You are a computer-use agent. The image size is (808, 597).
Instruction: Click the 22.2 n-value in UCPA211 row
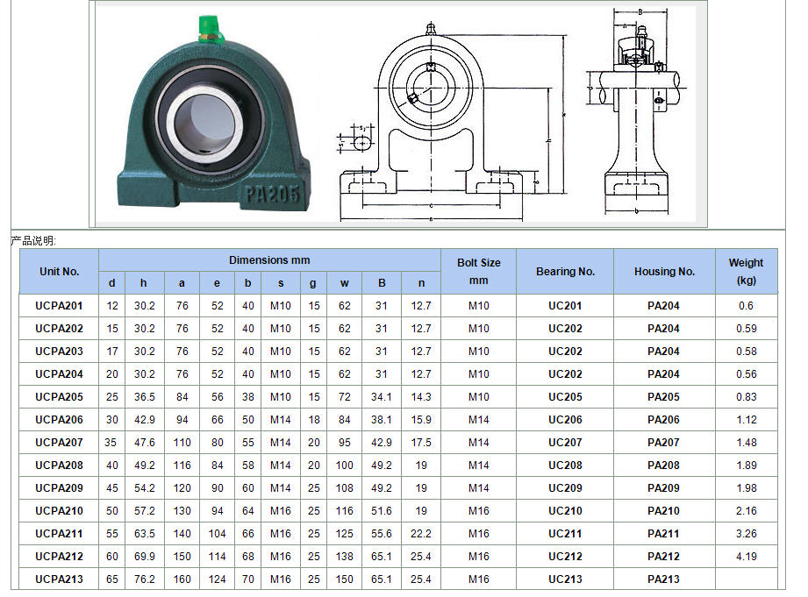421,533
